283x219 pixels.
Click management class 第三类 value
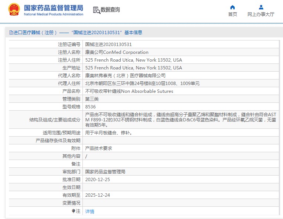tap(92, 99)
